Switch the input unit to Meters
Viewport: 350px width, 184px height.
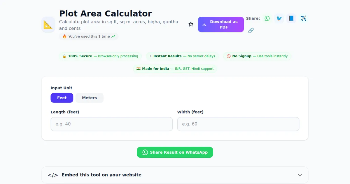(x=89, y=98)
